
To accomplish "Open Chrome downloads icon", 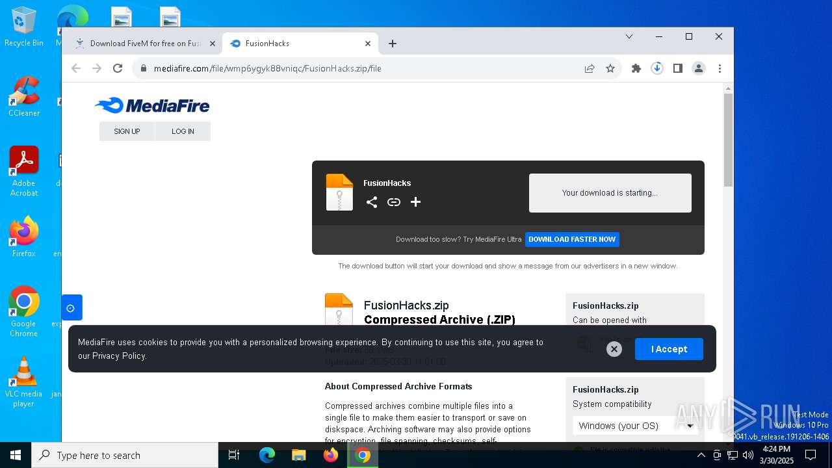I will (657, 68).
